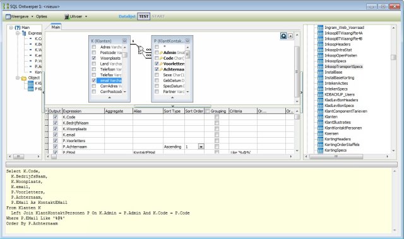
Task: Check the Adres field in the Klanten table
Action: 94,47
